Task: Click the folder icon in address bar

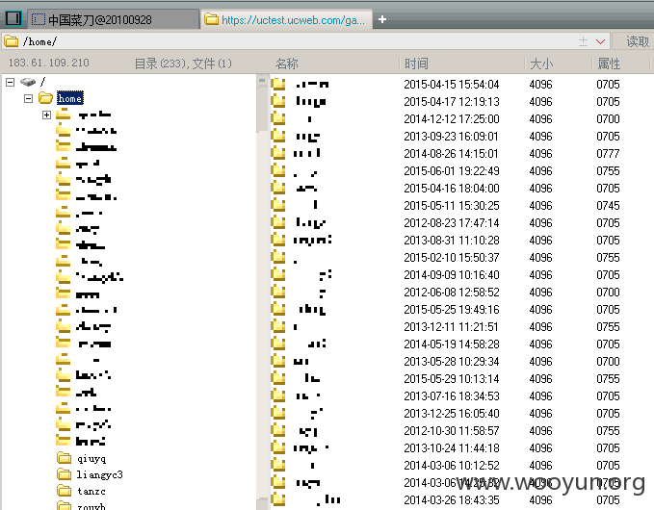Action: point(12,41)
